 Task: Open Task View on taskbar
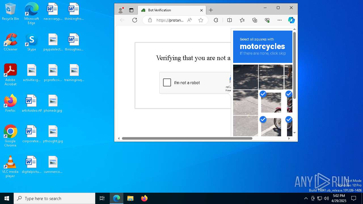click(102, 198)
